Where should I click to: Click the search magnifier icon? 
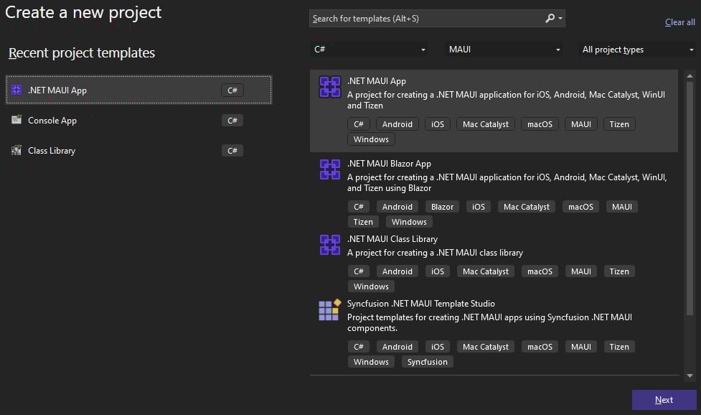click(x=550, y=19)
